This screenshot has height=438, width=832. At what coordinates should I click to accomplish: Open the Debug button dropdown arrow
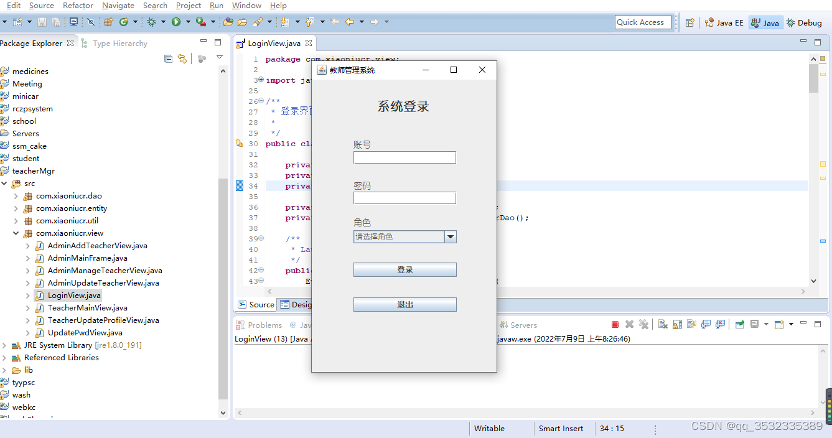pyautogui.click(x=163, y=22)
